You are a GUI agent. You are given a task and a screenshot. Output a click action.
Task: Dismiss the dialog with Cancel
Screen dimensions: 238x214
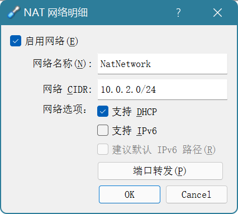tap(197, 194)
